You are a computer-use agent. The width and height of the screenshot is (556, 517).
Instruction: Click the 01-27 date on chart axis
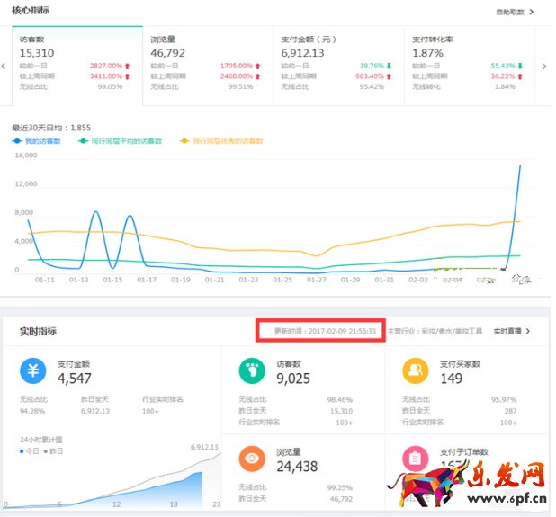[x=316, y=280]
